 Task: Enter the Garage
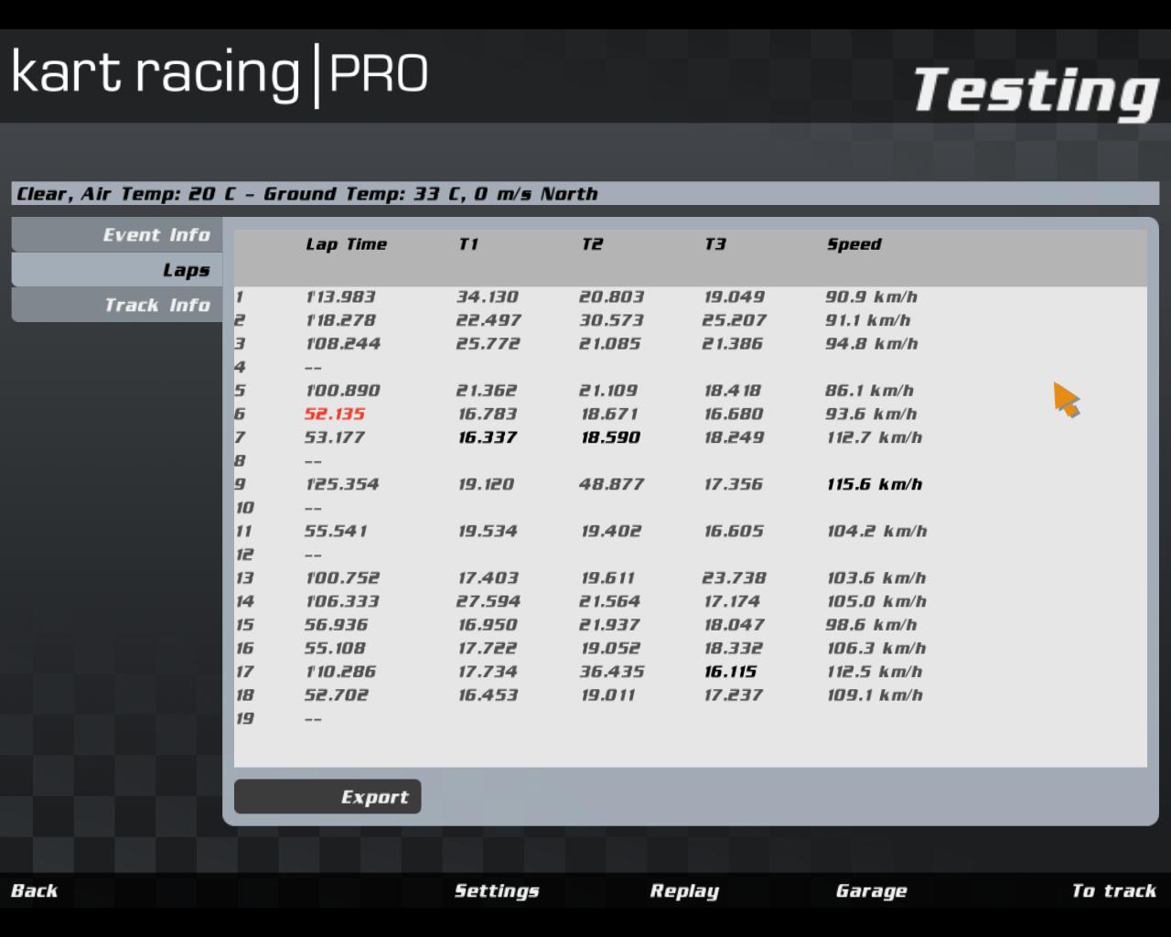coord(871,891)
